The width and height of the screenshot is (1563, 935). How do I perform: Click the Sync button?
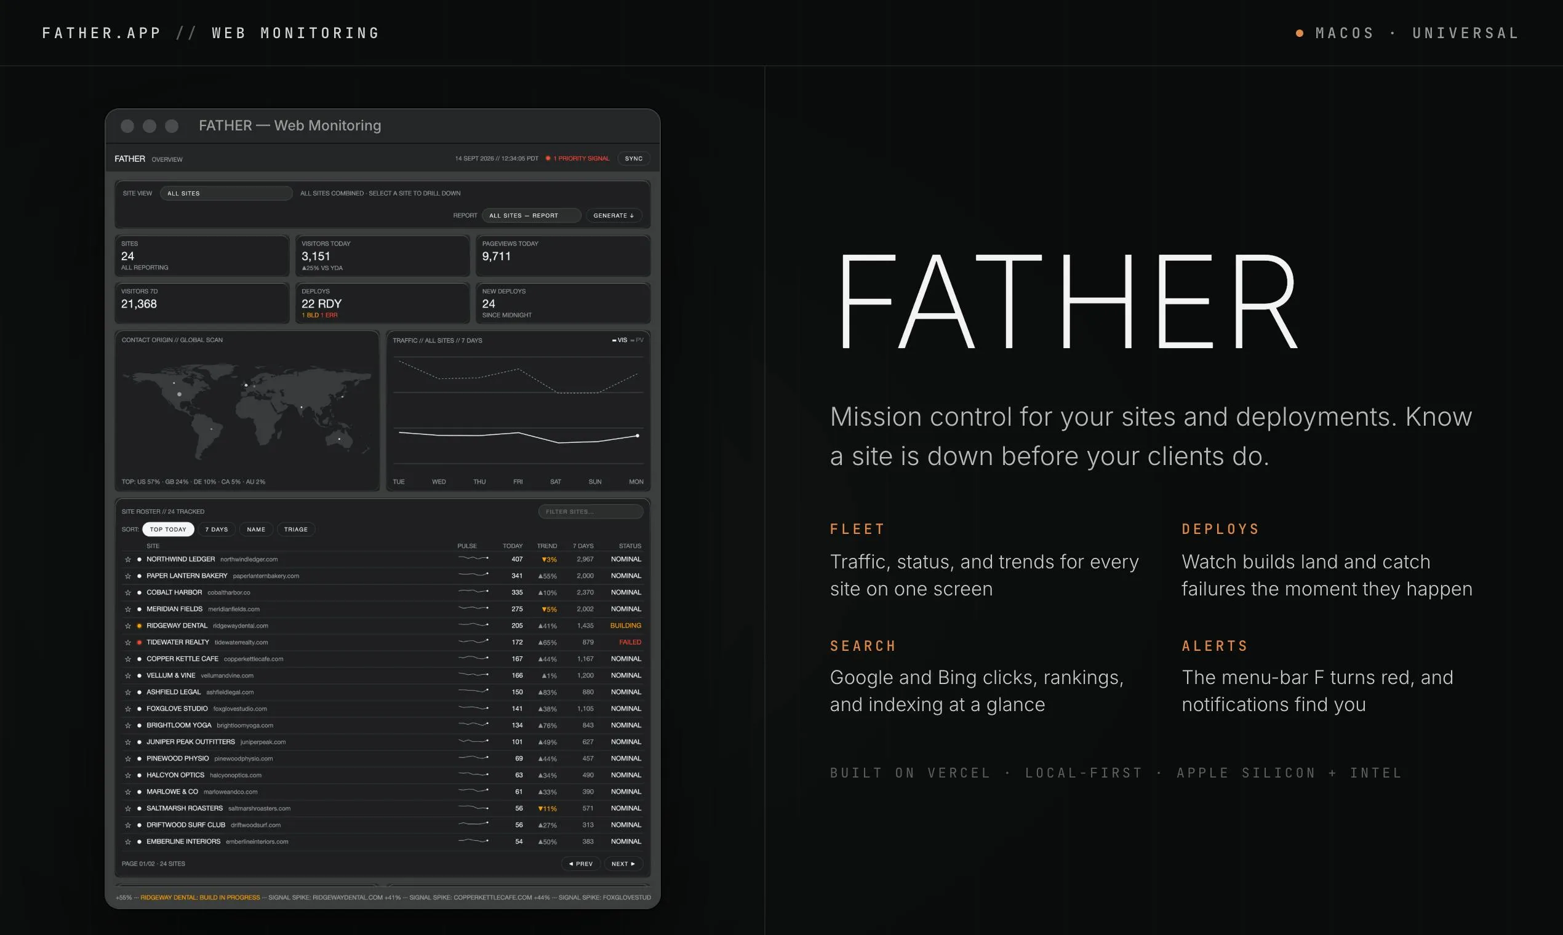(633, 159)
